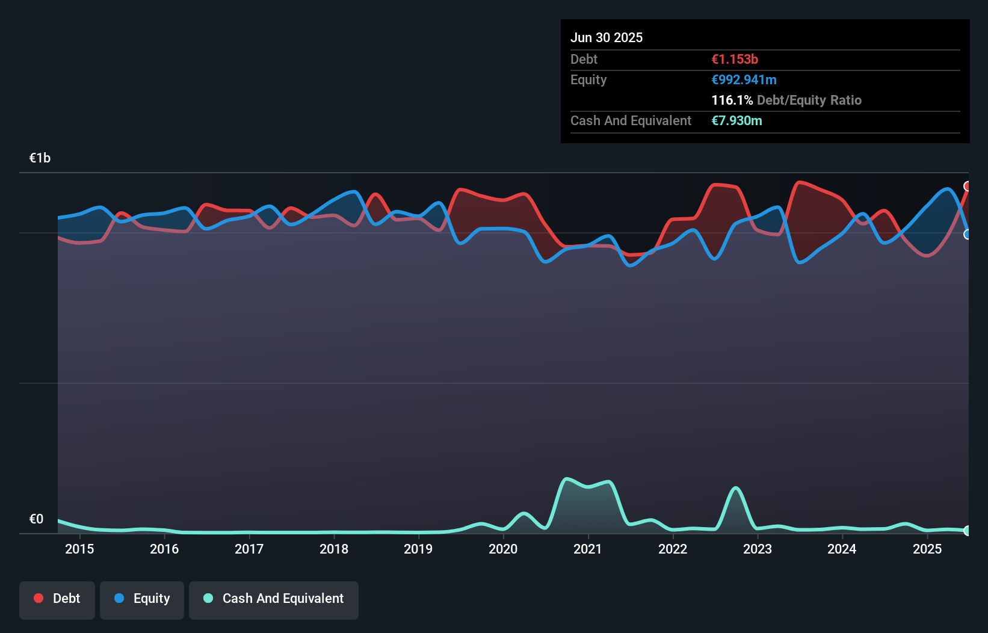Click the €1.153b debt value in tooltip

click(x=735, y=59)
